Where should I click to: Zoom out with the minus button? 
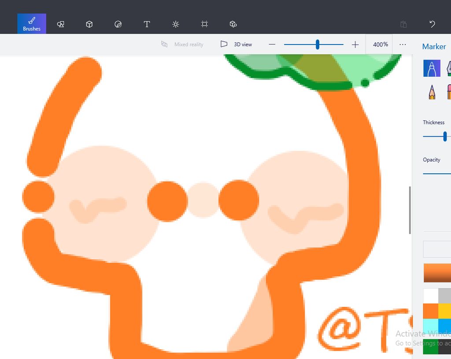pyautogui.click(x=272, y=45)
